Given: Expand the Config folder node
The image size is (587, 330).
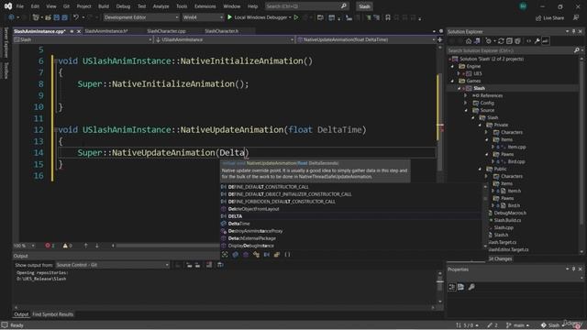Looking at the screenshot, I should [466, 103].
